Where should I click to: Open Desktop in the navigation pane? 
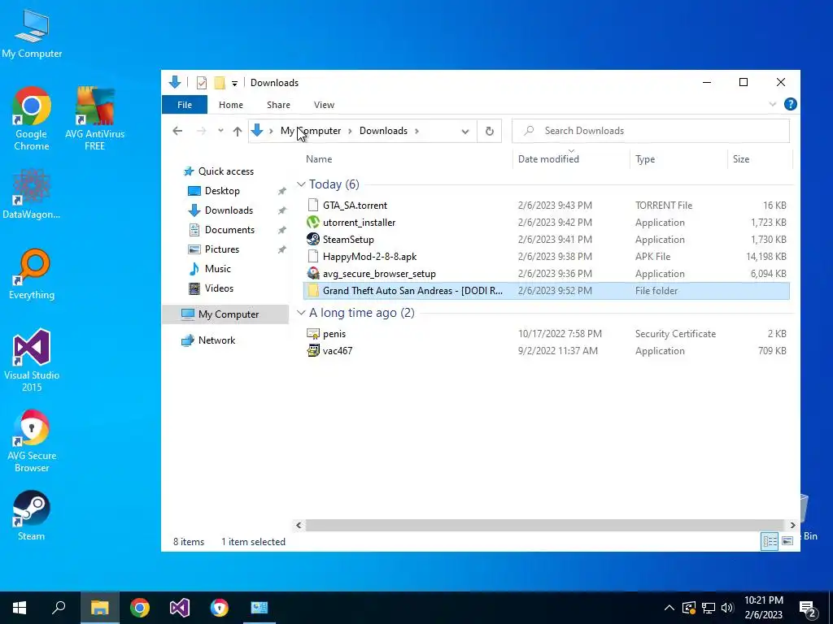pyautogui.click(x=222, y=191)
